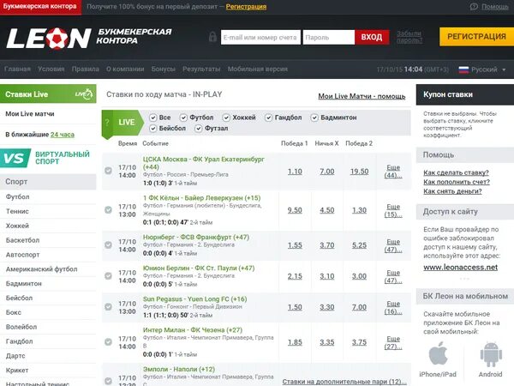Open the 'Условия' menu item
Image resolution: width=514 pixels, height=386 pixels.
51,69
